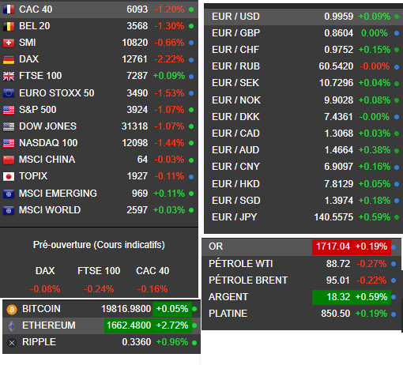Select the PÉTROLE BRENT commodity row
Image resolution: width=403 pixels, height=365 pixels.
[302, 280]
